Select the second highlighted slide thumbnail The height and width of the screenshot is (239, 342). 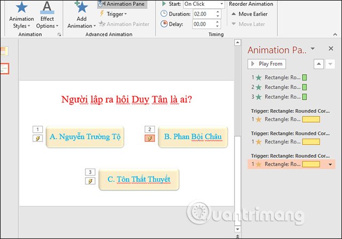click(4, 69)
